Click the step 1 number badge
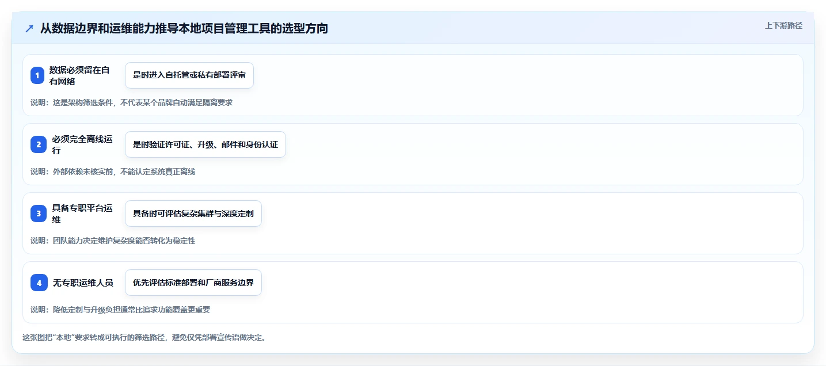The width and height of the screenshot is (826, 366). click(x=37, y=75)
